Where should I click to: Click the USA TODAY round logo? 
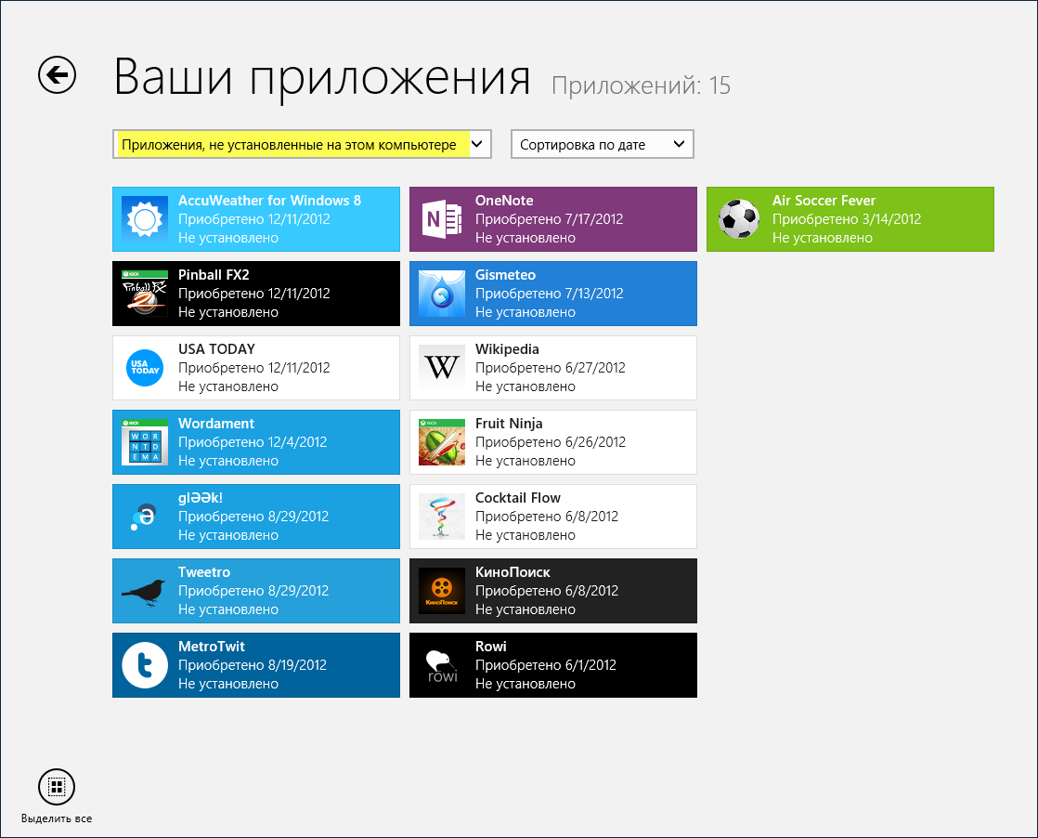click(x=145, y=368)
